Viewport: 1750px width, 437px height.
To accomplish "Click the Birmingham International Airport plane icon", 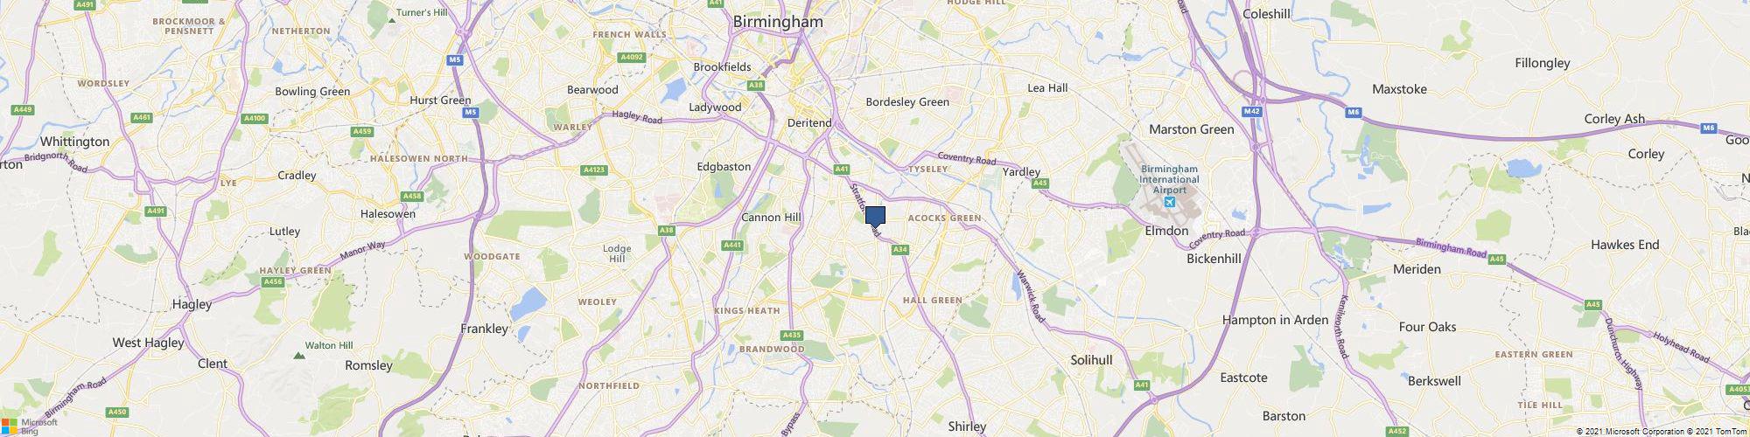I will point(1169,204).
